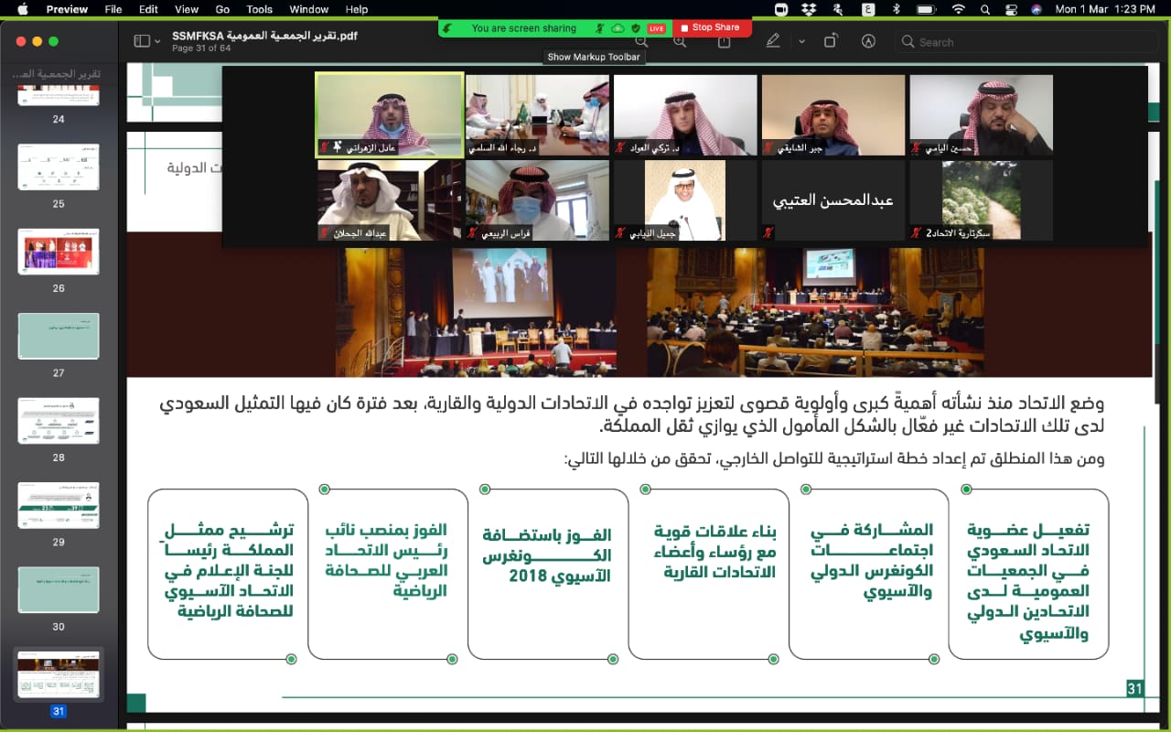The height and width of the screenshot is (732, 1171).
Task: Click the Stop Share button
Action: pyautogui.click(x=712, y=28)
